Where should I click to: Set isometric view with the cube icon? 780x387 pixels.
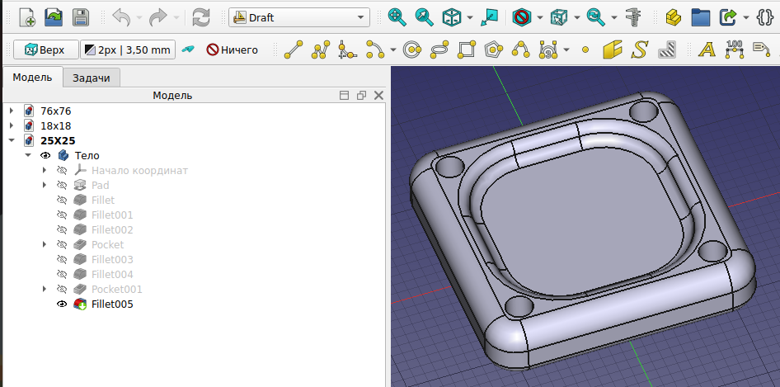point(452,17)
